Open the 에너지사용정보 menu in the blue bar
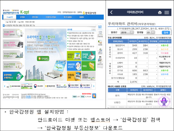The width and height of the screenshot is (174, 131). point(68,17)
